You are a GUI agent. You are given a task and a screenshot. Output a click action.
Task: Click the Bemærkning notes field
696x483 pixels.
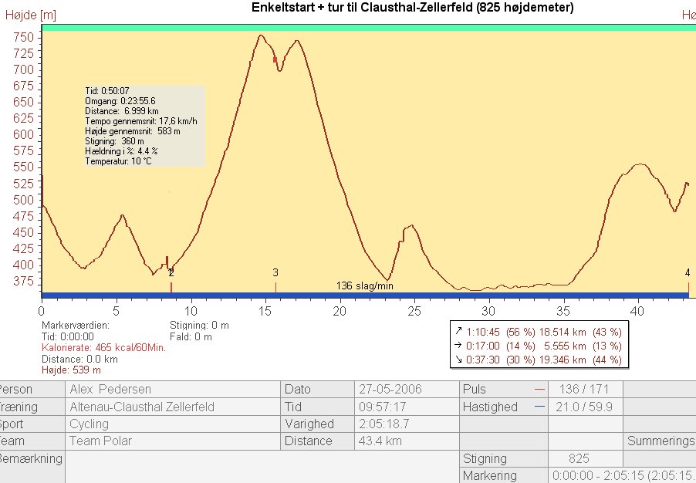click(262, 467)
